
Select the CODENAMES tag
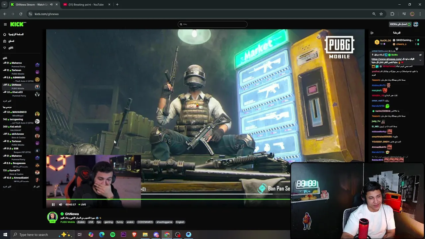145,222
